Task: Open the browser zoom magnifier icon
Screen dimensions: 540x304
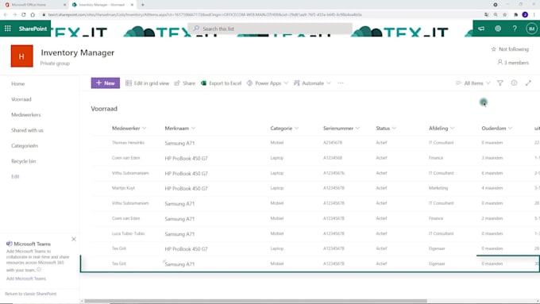Action: (496, 15)
